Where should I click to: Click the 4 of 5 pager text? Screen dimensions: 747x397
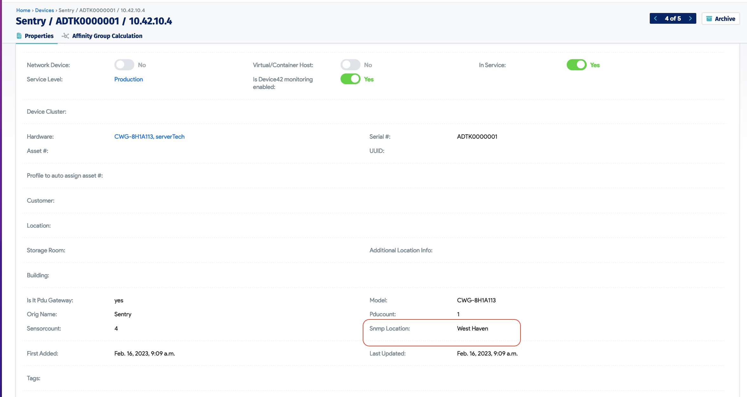673,18
